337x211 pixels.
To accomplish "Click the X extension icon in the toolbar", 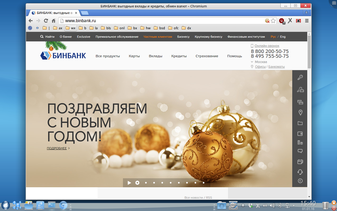I will click(290, 21).
